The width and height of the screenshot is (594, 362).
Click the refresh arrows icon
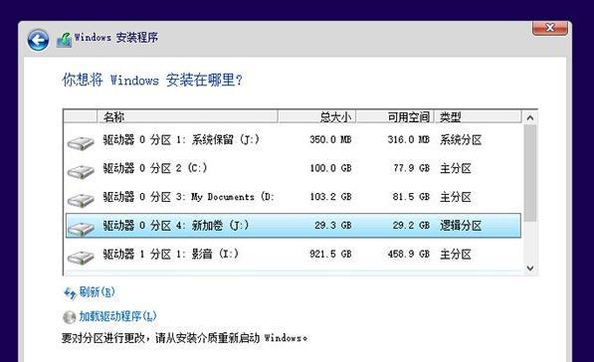[x=70, y=293]
